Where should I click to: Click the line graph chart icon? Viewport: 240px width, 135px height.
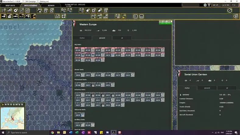pos(22,10)
